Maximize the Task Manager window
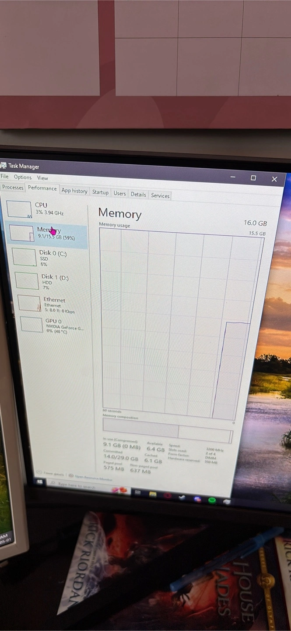This screenshot has width=291, height=631. coord(253,178)
